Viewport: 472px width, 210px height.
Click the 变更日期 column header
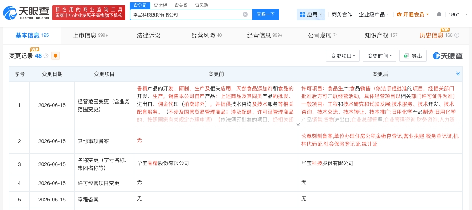[x=52, y=74]
